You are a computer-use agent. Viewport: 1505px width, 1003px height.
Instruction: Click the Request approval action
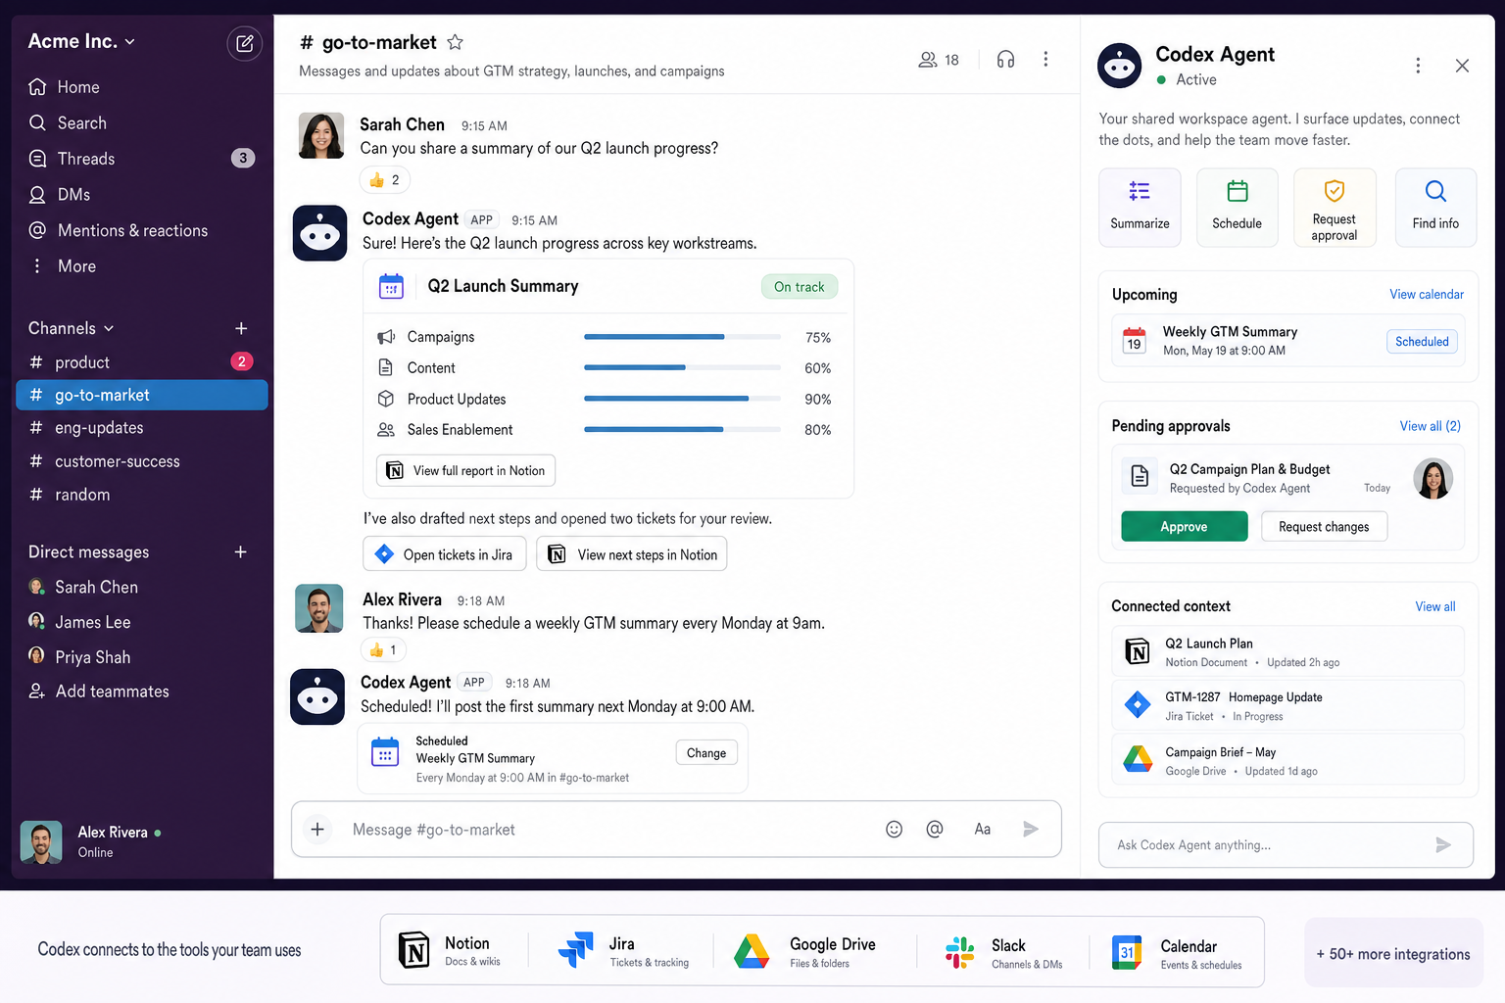1335,208
